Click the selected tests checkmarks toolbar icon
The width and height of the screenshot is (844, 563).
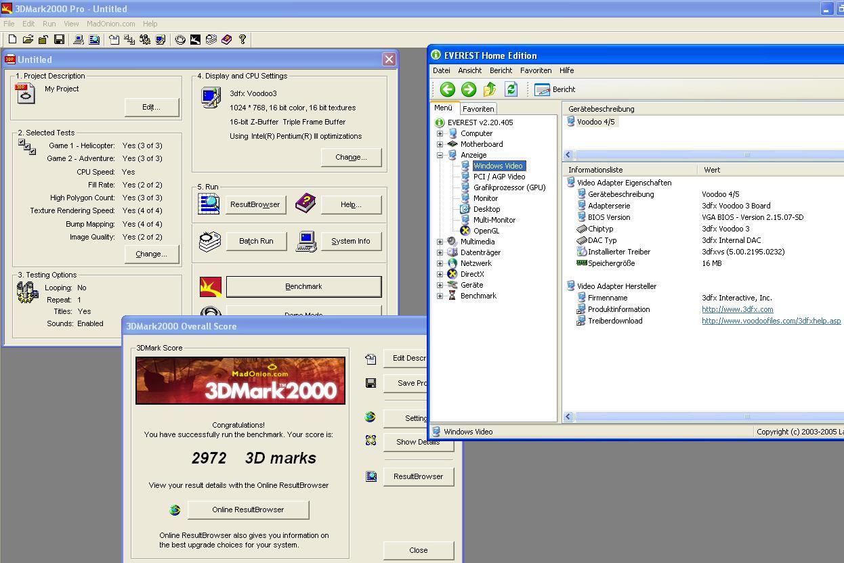point(129,40)
